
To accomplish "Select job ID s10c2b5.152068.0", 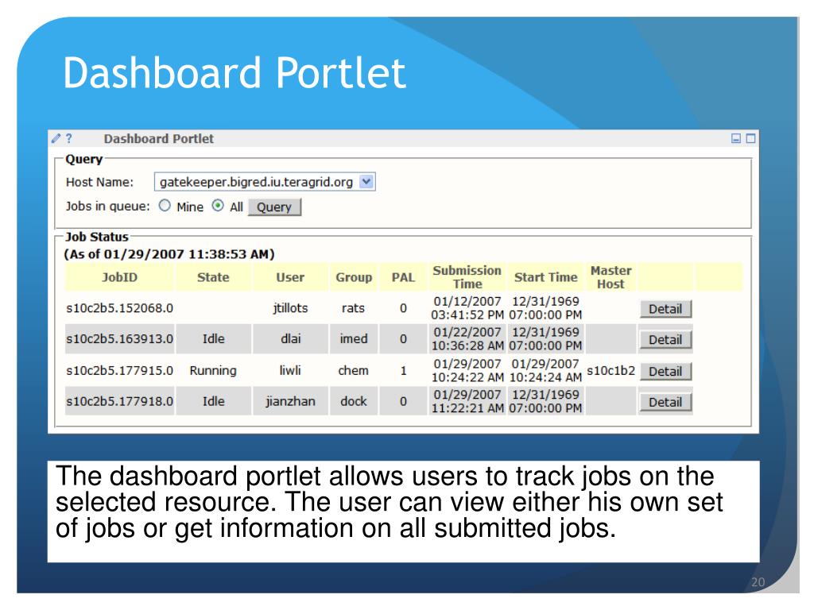I will click(x=119, y=308).
